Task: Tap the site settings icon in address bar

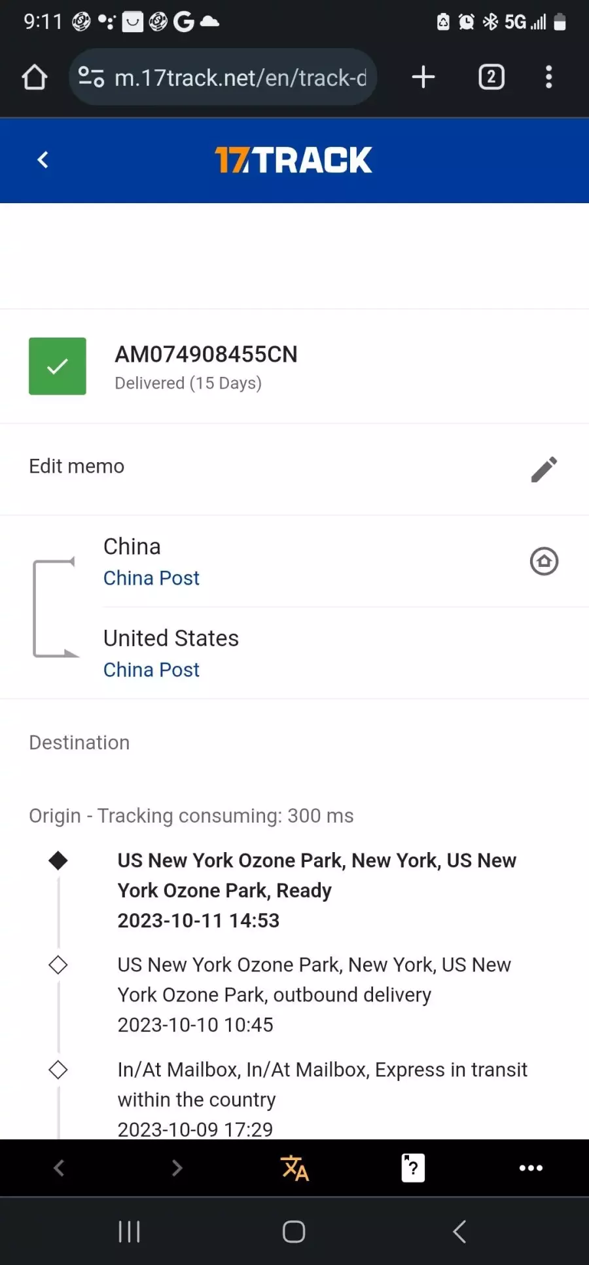Action: 91,77
